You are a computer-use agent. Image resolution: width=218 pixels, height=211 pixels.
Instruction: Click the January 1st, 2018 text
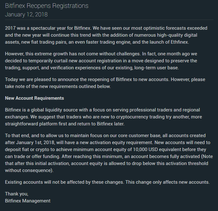(x=35, y=142)
